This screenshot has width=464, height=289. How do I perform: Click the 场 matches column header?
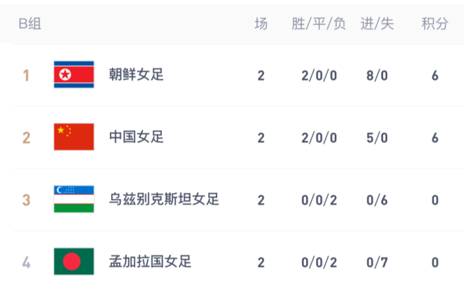coord(261,25)
